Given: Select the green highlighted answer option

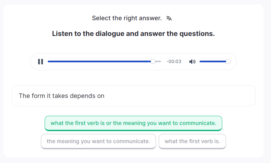Looking at the screenshot, I should pos(133,123).
